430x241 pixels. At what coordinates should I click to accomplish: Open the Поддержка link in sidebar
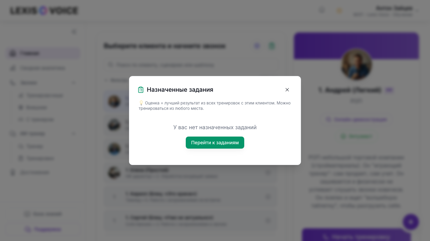point(43,229)
